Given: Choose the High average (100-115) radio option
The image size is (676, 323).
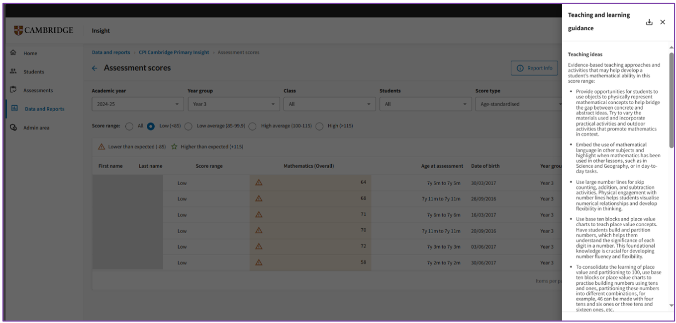Looking at the screenshot, I should click(x=253, y=126).
